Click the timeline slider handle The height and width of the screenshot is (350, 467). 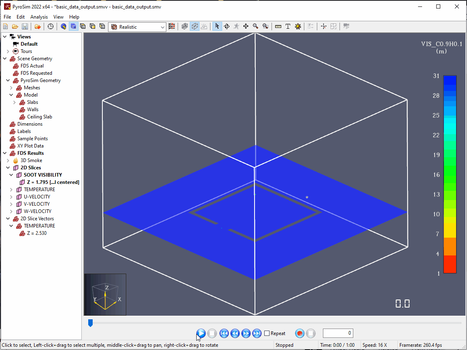91,323
